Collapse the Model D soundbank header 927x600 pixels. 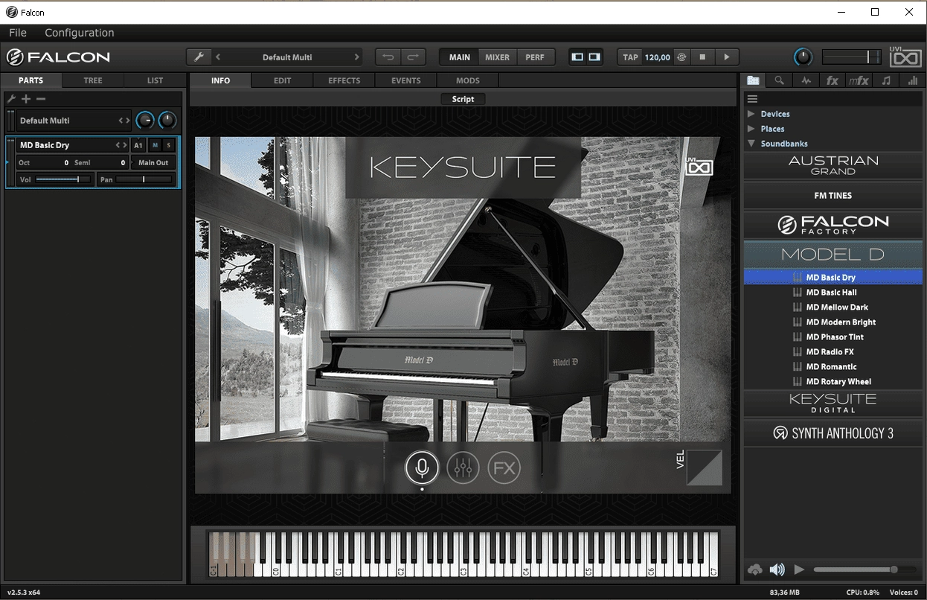[833, 255]
